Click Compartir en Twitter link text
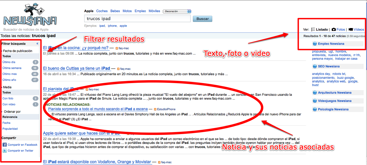The height and width of the screenshot is (165, 367). pos(20,151)
